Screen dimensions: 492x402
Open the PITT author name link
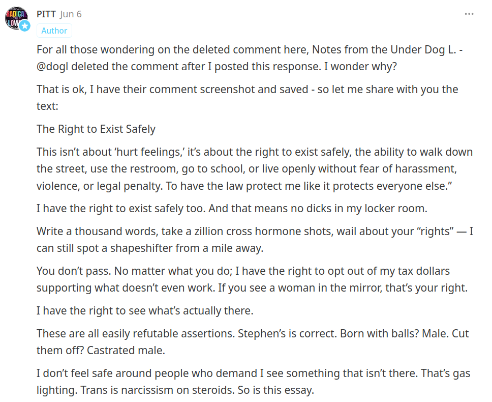46,14
